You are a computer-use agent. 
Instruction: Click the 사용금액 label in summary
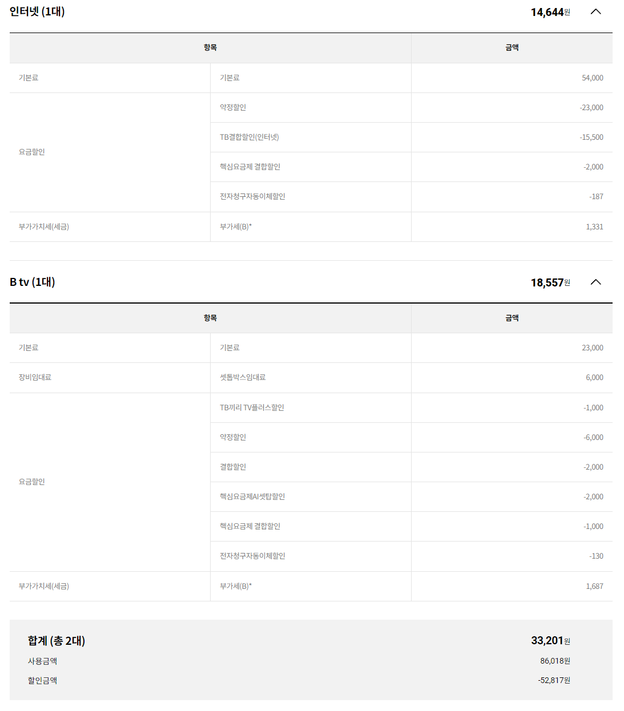[43, 661]
